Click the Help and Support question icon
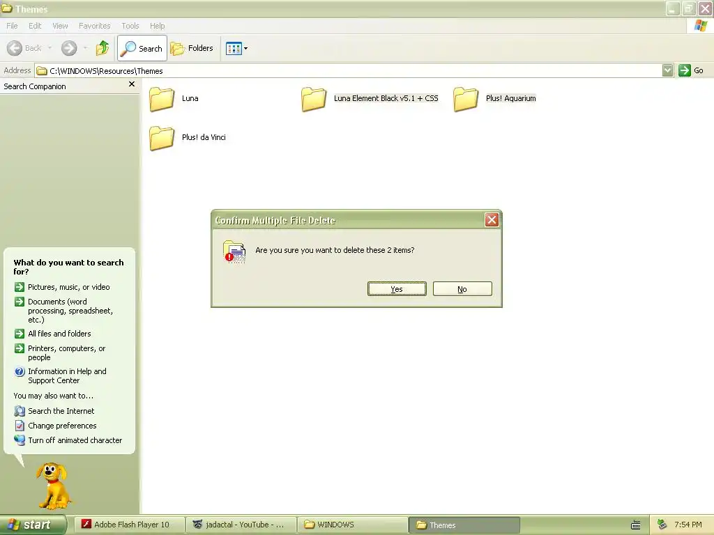Image resolution: width=714 pixels, height=535 pixels. (x=19, y=372)
